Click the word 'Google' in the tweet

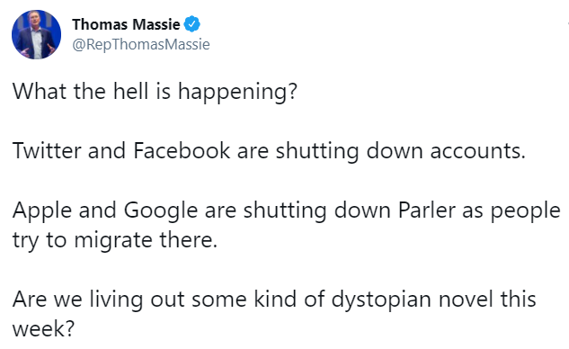[x=161, y=210]
